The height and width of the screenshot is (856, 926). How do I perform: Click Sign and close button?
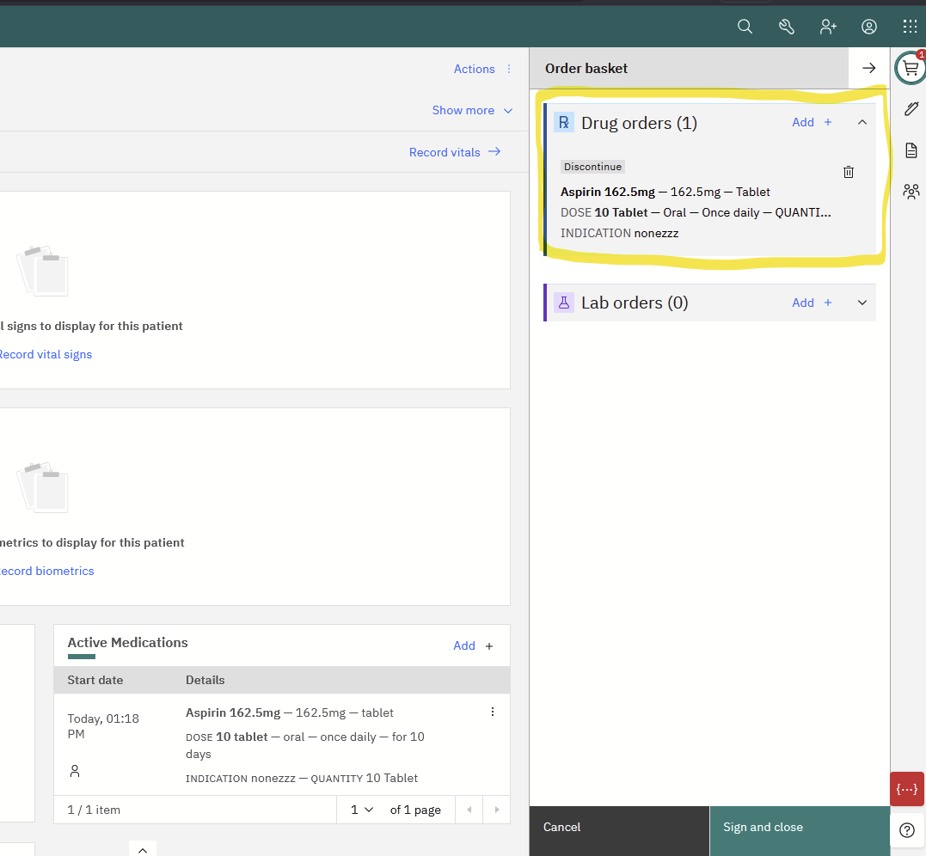(799, 827)
